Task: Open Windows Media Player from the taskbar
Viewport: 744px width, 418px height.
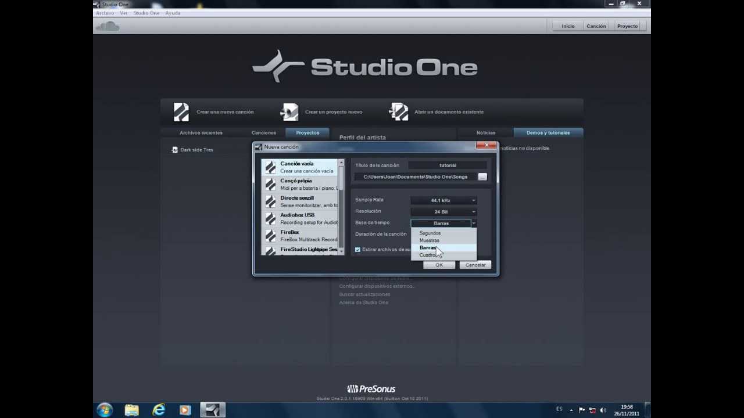Action: click(x=185, y=410)
